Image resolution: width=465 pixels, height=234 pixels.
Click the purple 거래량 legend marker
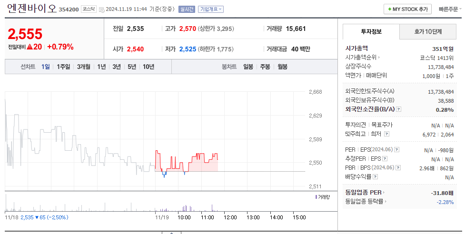tap(316, 197)
